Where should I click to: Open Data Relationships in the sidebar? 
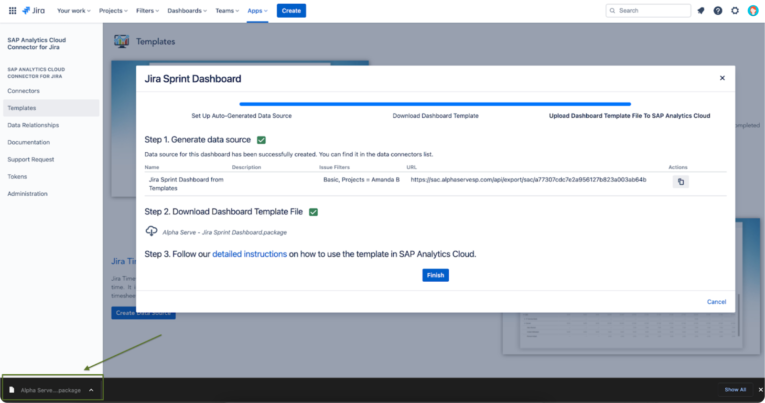33,125
